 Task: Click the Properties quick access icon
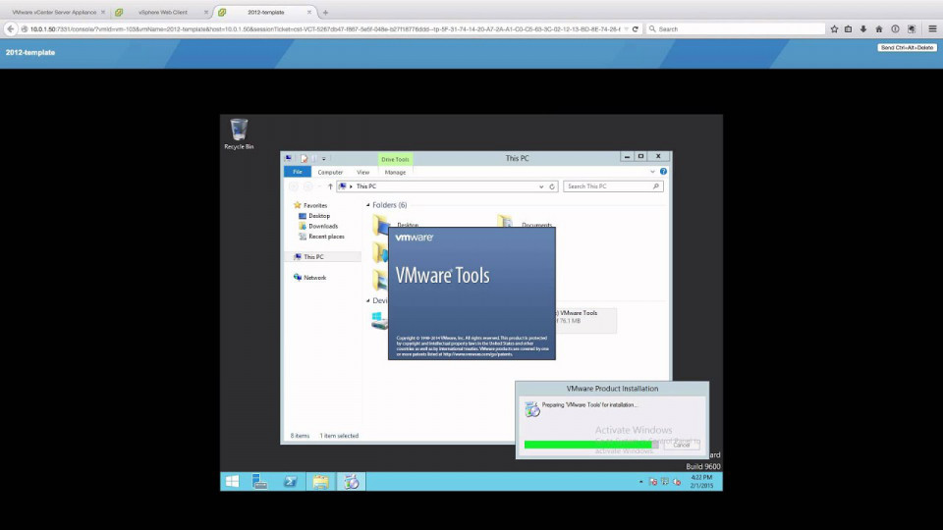[x=304, y=159]
